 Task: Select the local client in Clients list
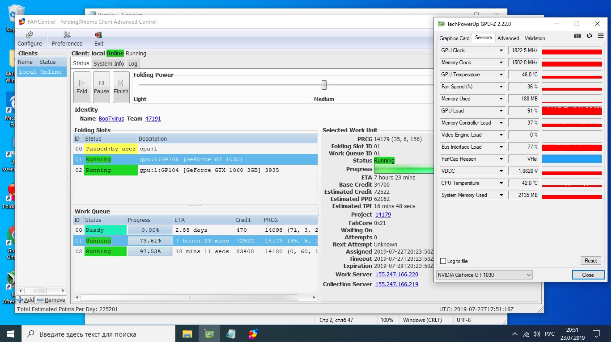[x=42, y=72]
